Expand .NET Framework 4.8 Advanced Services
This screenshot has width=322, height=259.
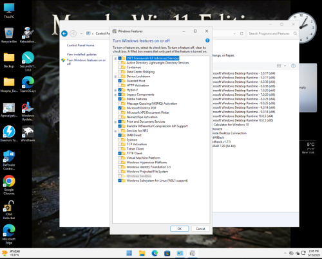(x=115, y=58)
